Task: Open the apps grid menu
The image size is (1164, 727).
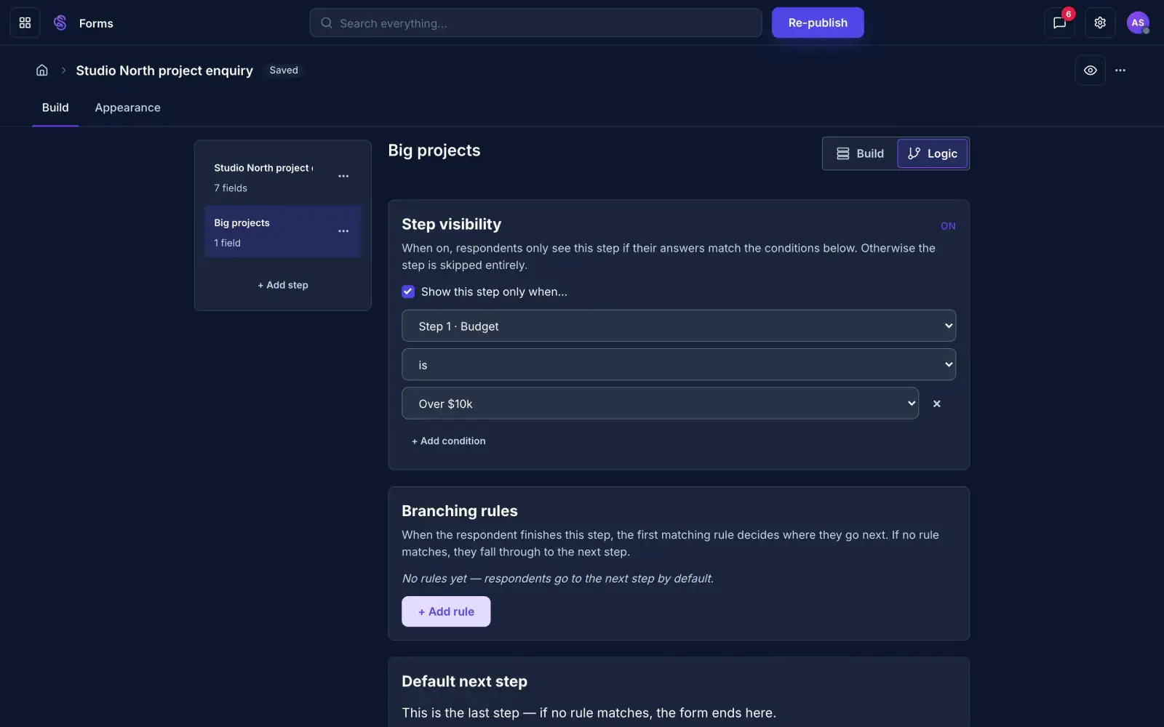Action: (25, 23)
